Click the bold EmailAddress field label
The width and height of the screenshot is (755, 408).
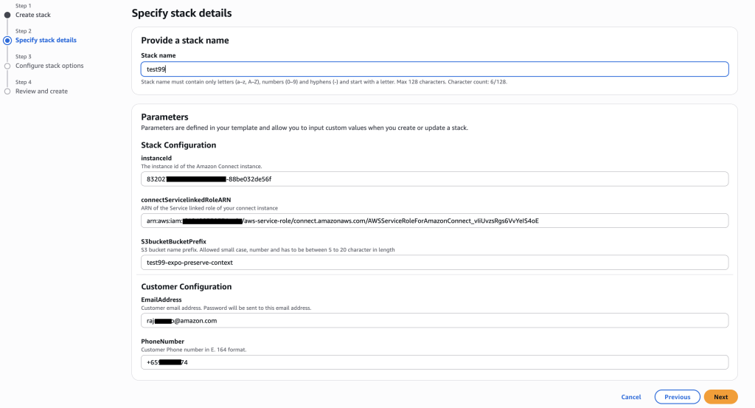pos(161,300)
